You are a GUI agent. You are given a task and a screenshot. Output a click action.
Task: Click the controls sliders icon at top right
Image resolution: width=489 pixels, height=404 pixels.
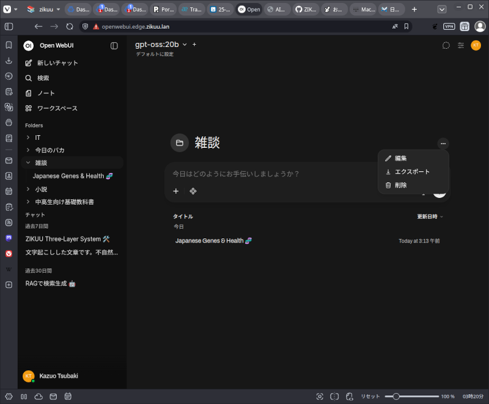461,45
